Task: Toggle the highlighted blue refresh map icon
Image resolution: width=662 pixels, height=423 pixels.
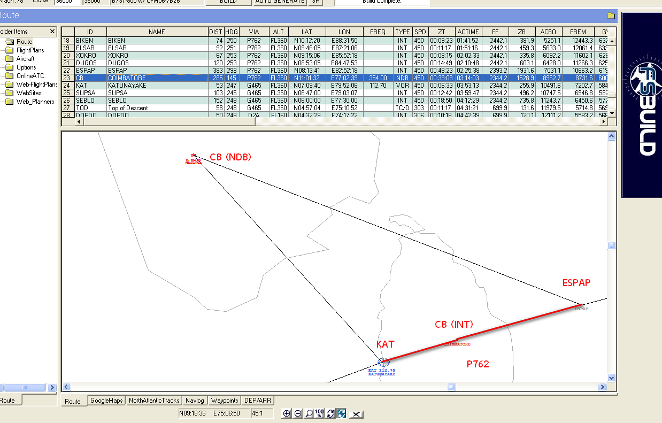Action: [342, 413]
